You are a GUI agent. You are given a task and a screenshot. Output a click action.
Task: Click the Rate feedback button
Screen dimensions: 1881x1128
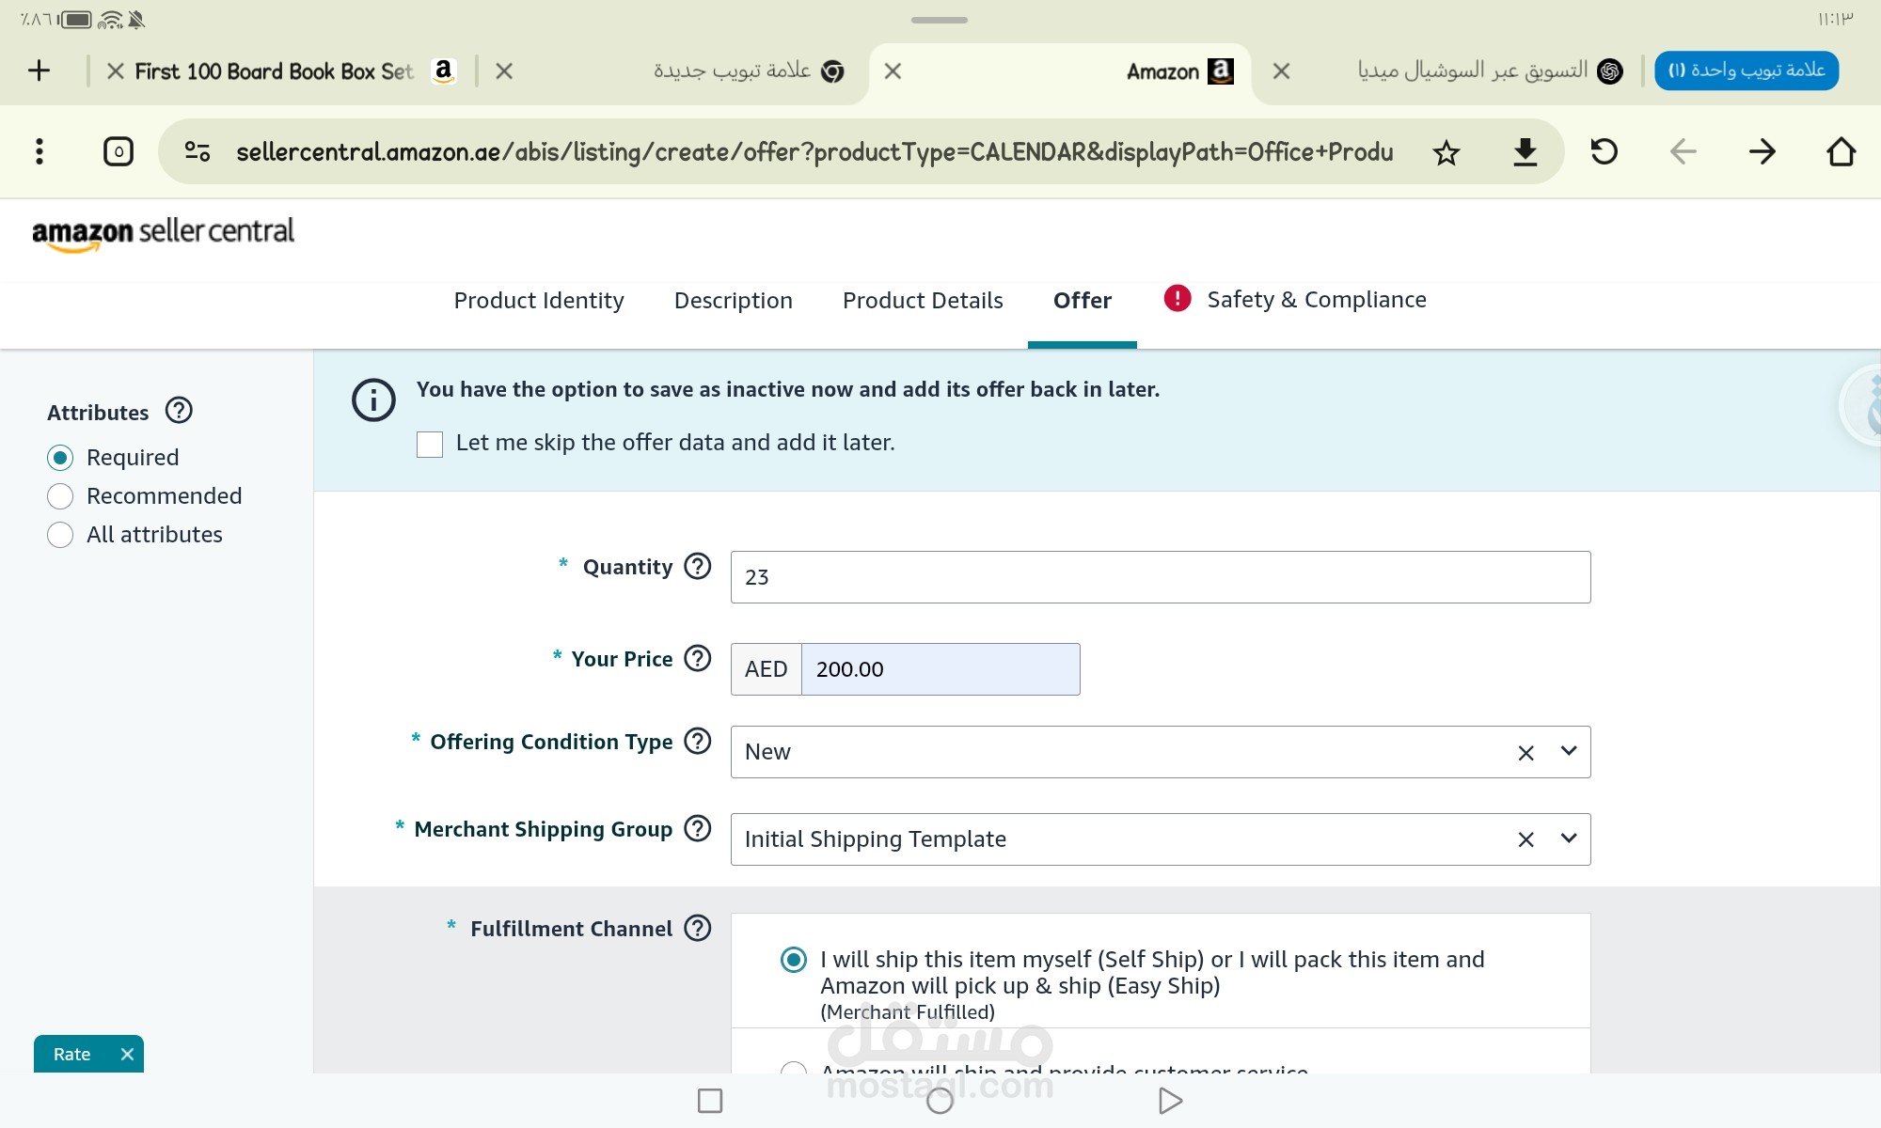72,1054
